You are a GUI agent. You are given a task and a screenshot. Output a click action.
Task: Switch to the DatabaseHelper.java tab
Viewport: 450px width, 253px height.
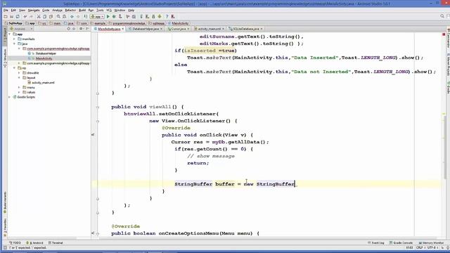coord(146,29)
